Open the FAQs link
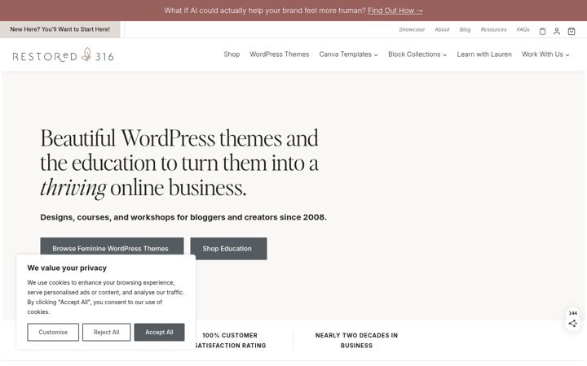 click(523, 29)
